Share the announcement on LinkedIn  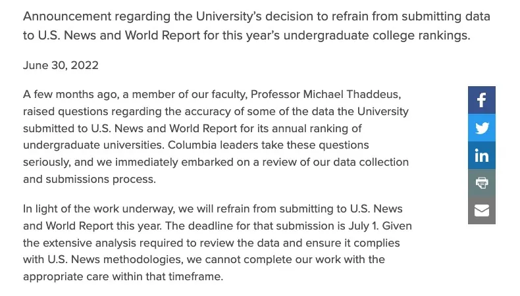(481, 155)
